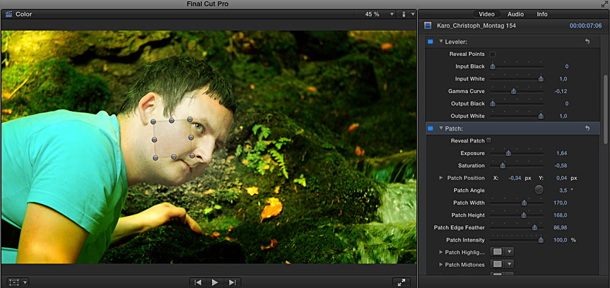The height and width of the screenshot is (288, 610).
Task: Enter full screen viewer mode
Action: pyautogui.click(x=401, y=282)
